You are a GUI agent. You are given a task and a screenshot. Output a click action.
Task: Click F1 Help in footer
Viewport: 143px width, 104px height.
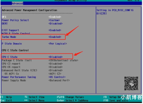[x=6, y=97]
